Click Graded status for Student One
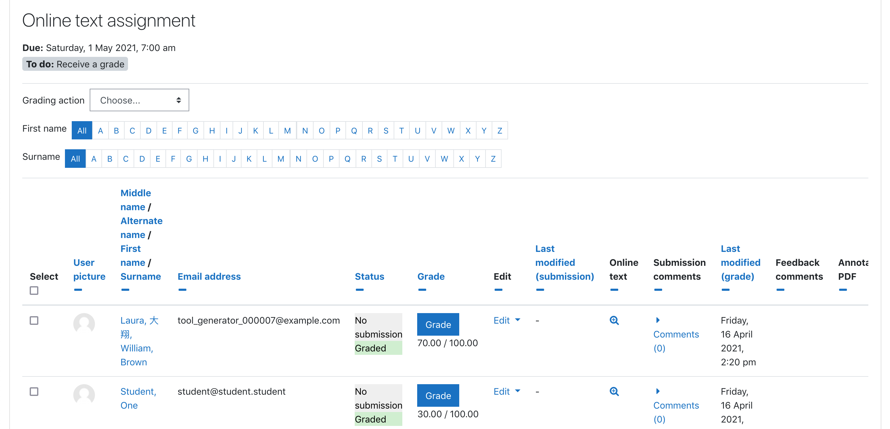The width and height of the screenshot is (890, 429). (x=378, y=419)
